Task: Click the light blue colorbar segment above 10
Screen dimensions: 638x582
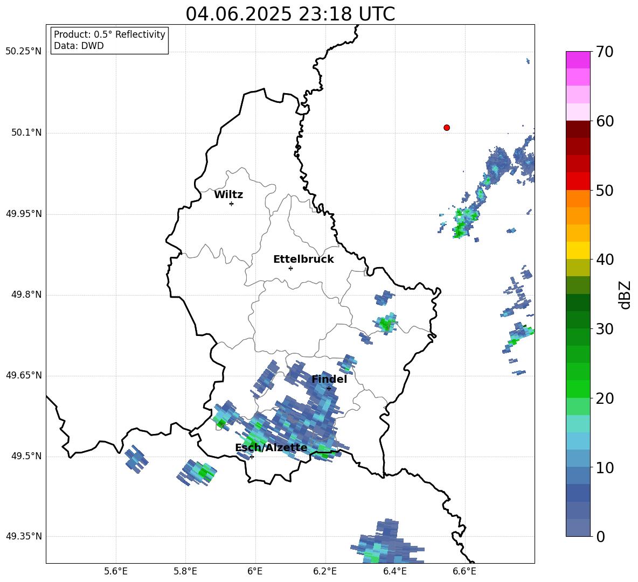Action: click(578, 459)
